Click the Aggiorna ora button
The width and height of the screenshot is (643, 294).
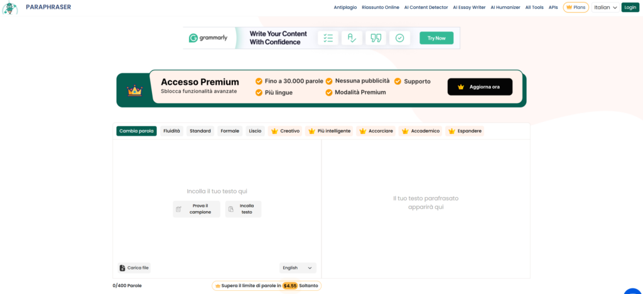coord(480,87)
